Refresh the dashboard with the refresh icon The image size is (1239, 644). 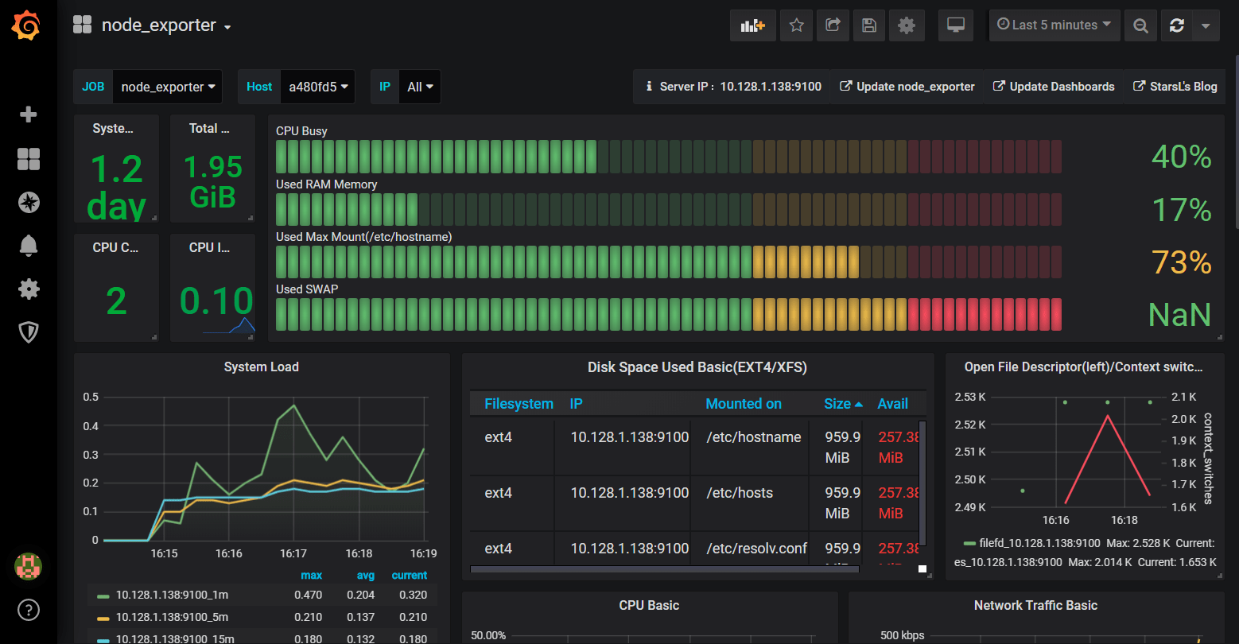tap(1176, 25)
